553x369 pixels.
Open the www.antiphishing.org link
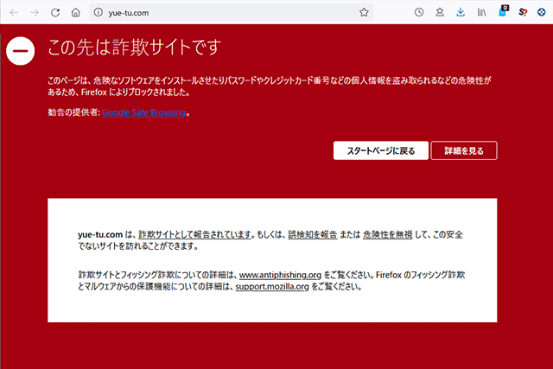pos(280,275)
